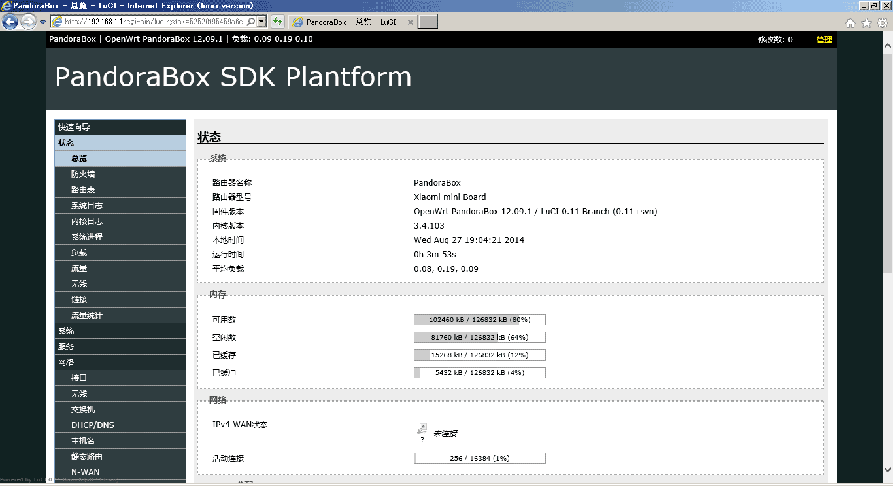Close the PandoraBox LuCI tab
Viewport: 893px width, 486px height.
(x=411, y=22)
